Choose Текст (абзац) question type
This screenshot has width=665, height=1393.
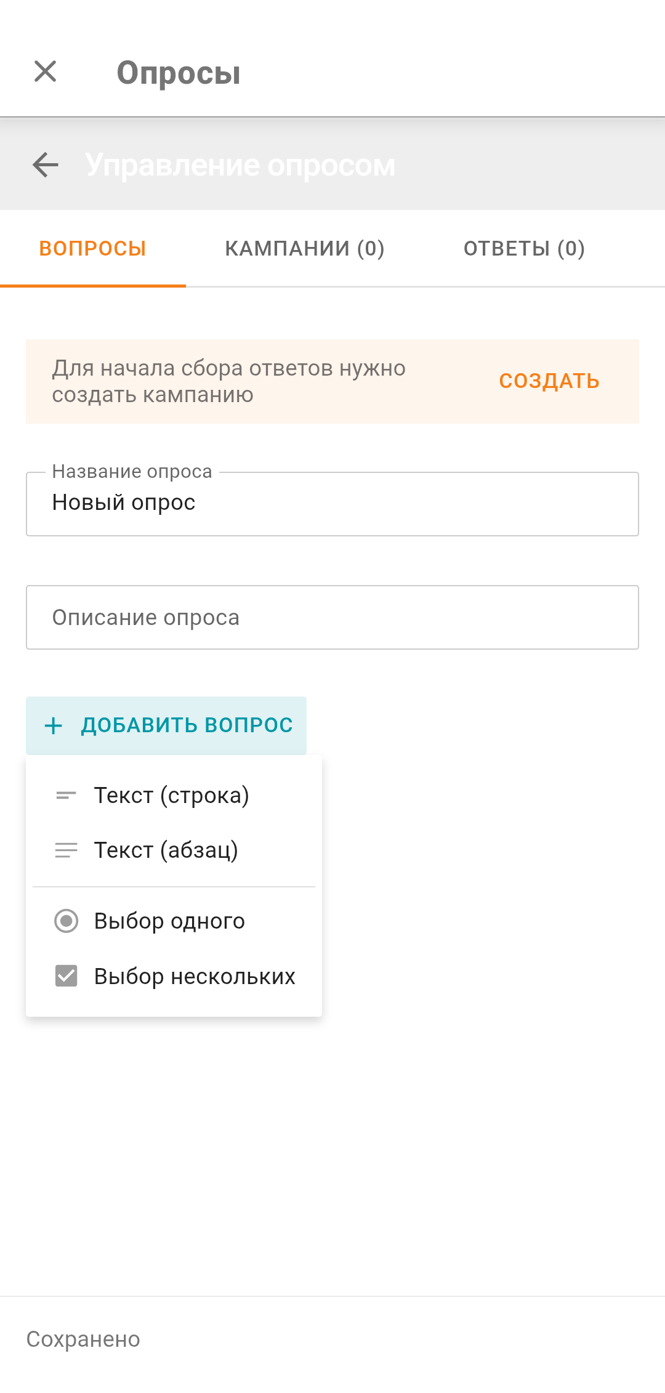[x=166, y=850]
